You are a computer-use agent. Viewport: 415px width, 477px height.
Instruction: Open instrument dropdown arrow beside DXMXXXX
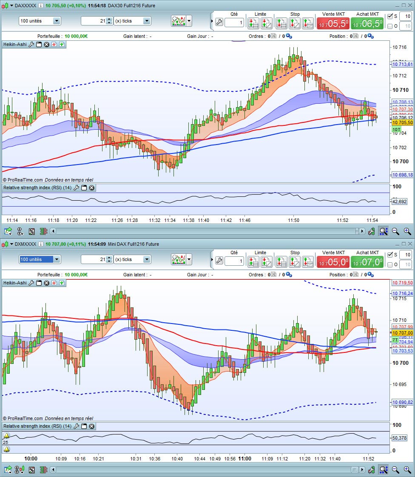(x=12, y=244)
